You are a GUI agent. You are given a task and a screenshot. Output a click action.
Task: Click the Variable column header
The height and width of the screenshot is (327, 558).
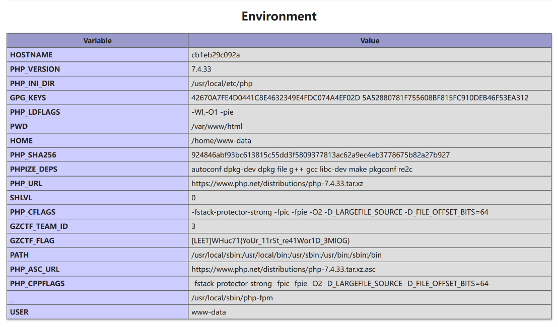click(x=98, y=41)
